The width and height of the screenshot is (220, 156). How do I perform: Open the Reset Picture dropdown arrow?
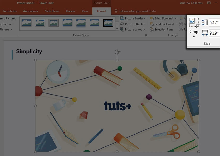11,29
